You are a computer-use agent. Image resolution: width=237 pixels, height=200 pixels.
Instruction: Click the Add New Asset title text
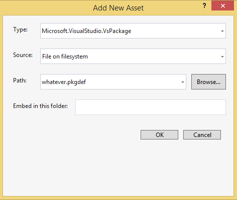click(x=118, y=8)
